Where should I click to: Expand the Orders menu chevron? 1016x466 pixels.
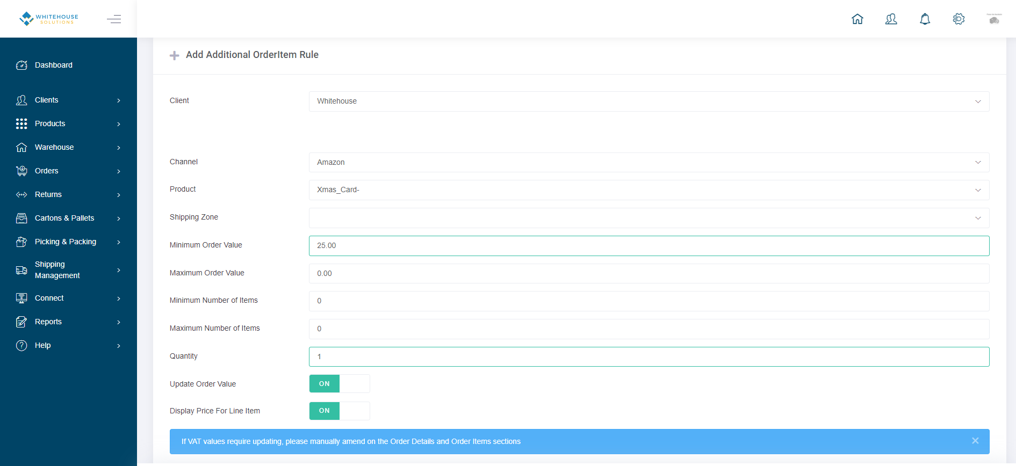pyautogui.click(x=119, y=171)
